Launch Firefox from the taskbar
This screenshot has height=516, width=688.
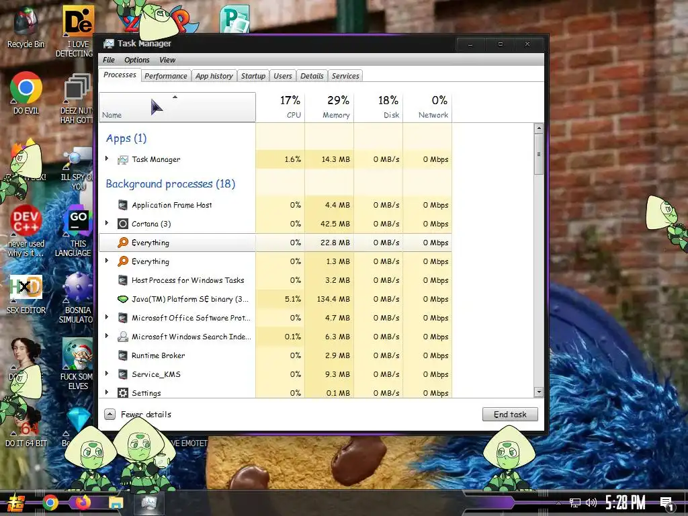[83, 503]
